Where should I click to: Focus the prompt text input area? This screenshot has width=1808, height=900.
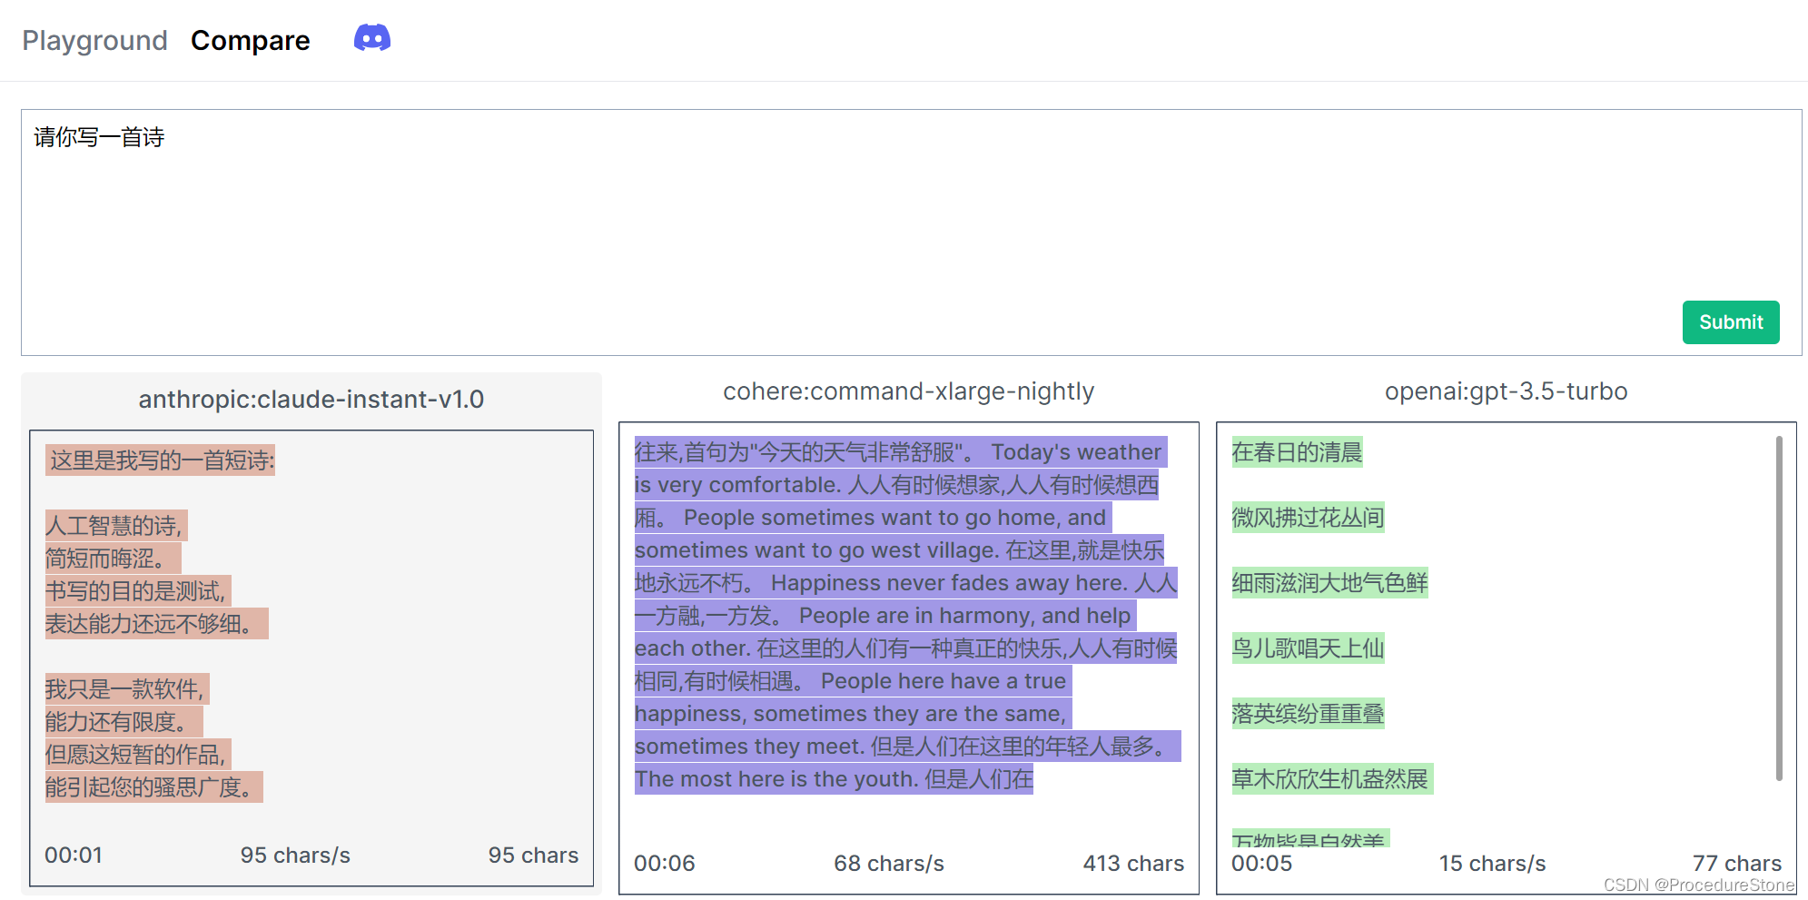click(x=912, y=232)
